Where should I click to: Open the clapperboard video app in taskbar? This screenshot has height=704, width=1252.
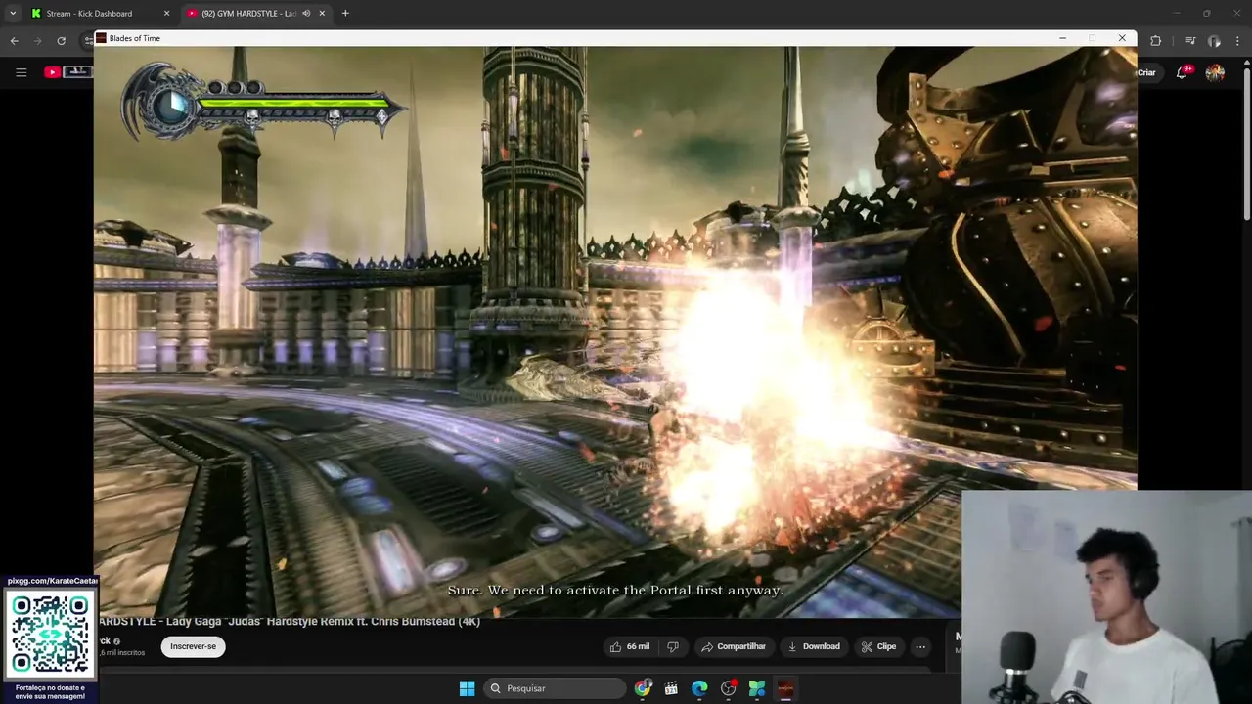(x=671, y=688)
